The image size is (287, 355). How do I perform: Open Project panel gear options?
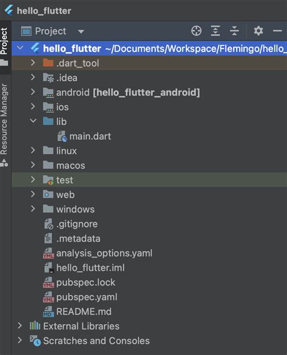(259, 31)
